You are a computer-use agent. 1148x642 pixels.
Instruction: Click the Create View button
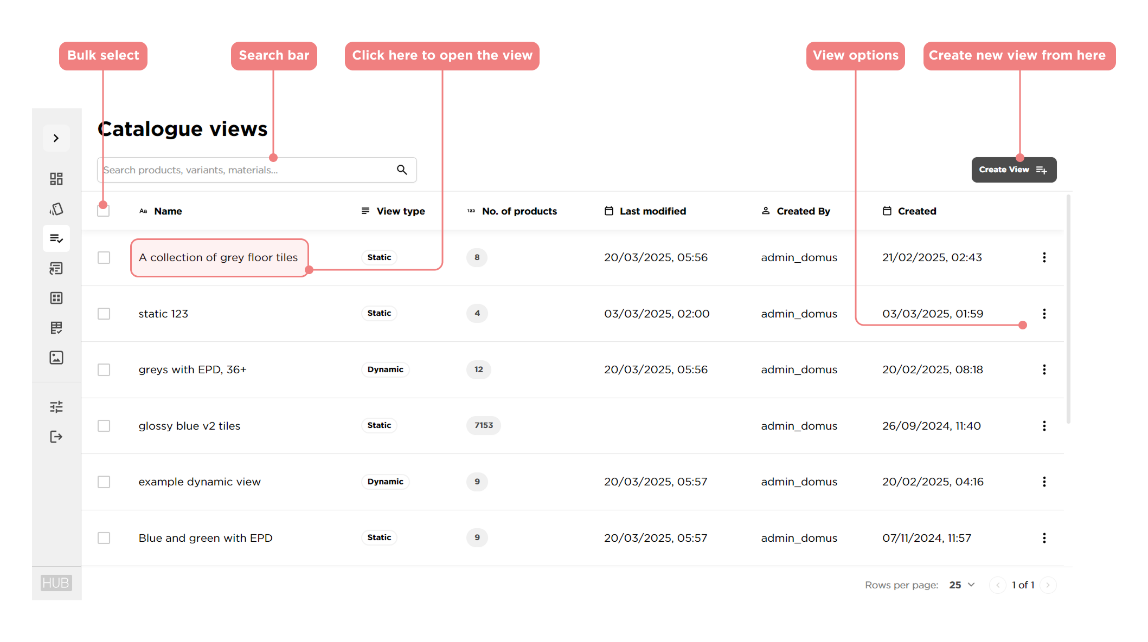[1014, 170]
